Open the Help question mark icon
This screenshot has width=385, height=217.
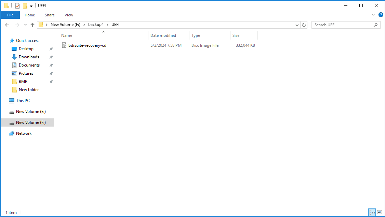point(381,15)
